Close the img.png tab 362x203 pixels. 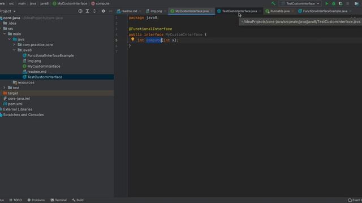(x=165, y=11)
